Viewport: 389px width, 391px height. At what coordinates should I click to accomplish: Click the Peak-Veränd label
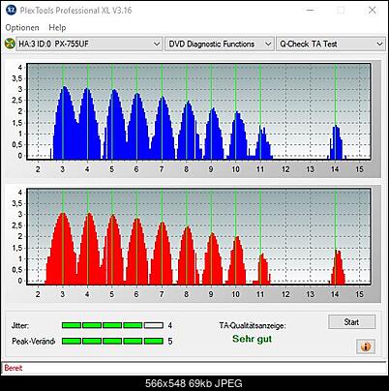pyautogui.click(x=33, y=341)
